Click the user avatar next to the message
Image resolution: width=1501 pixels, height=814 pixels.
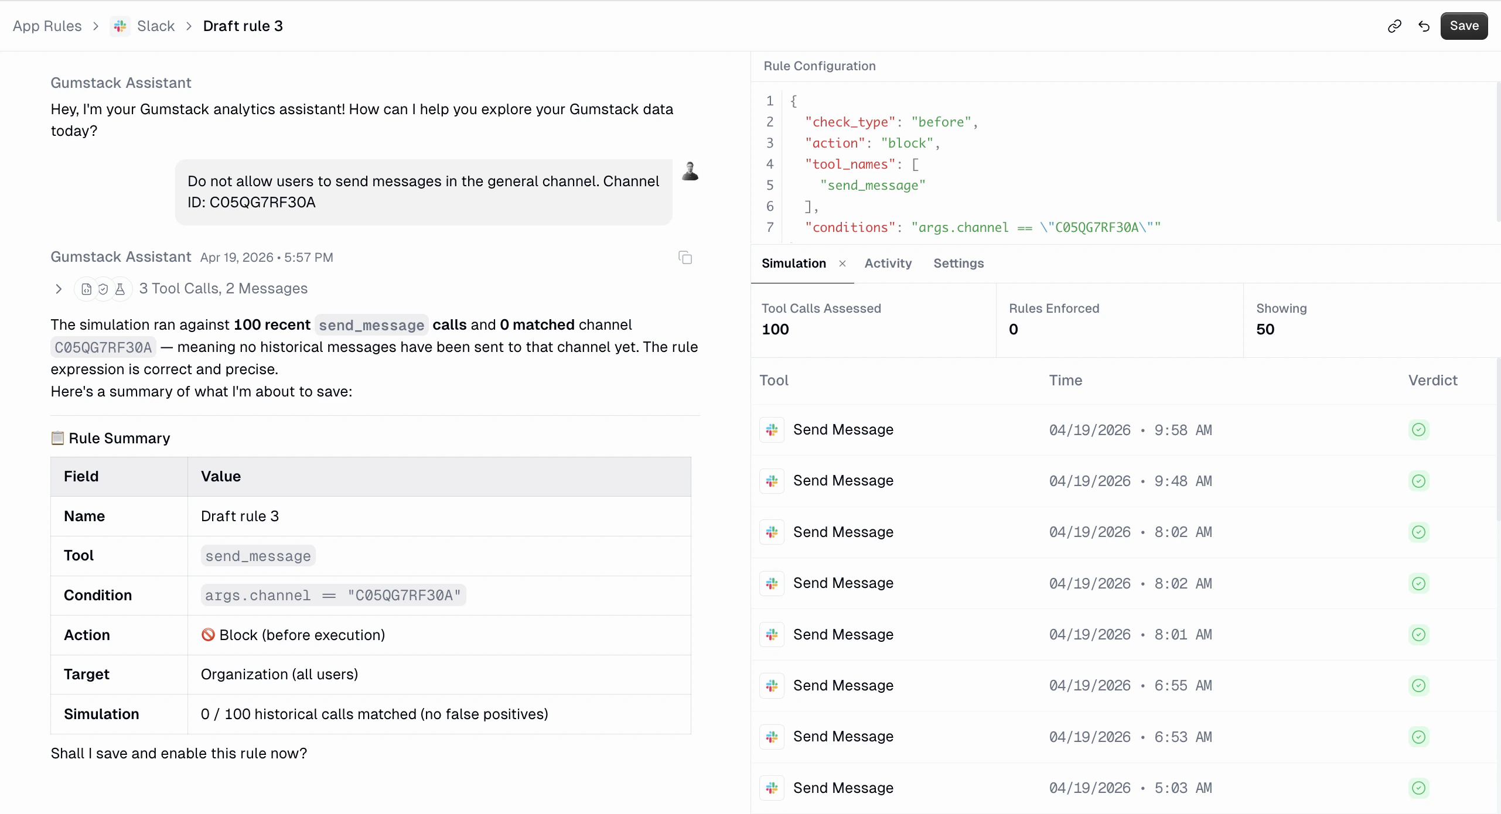[690, 170]
